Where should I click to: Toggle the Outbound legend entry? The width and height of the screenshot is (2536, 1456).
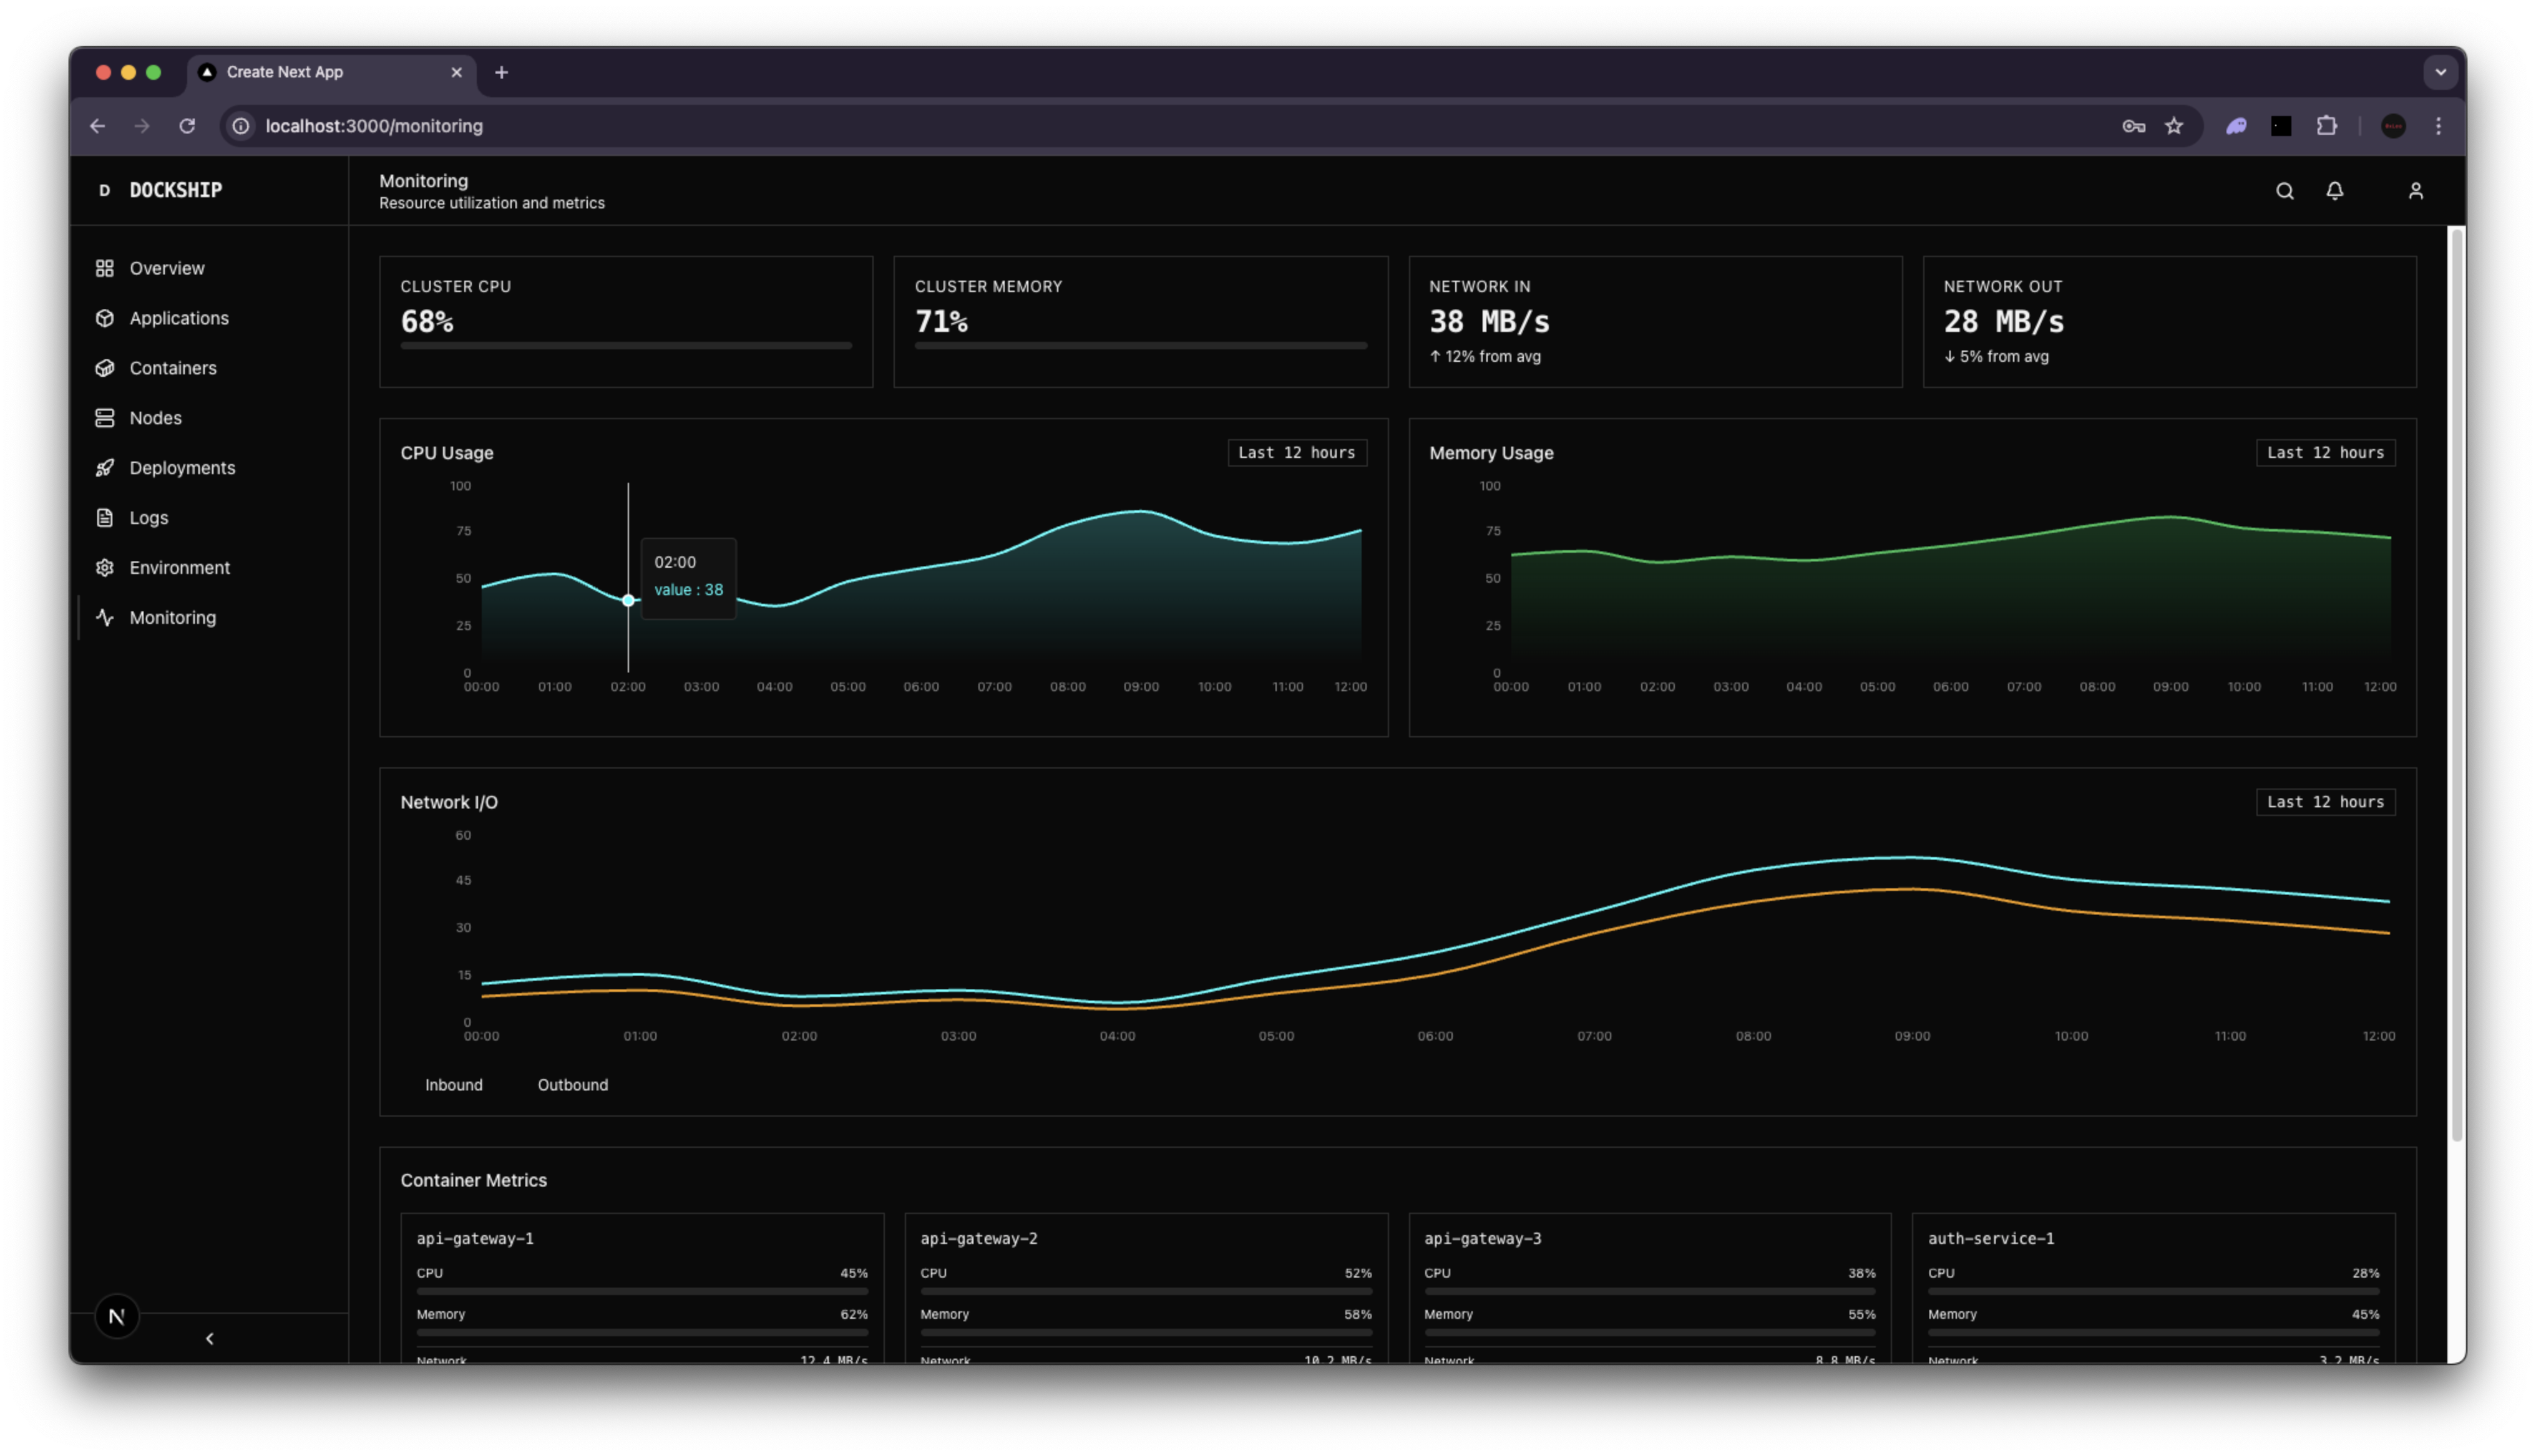point(572,1085)
